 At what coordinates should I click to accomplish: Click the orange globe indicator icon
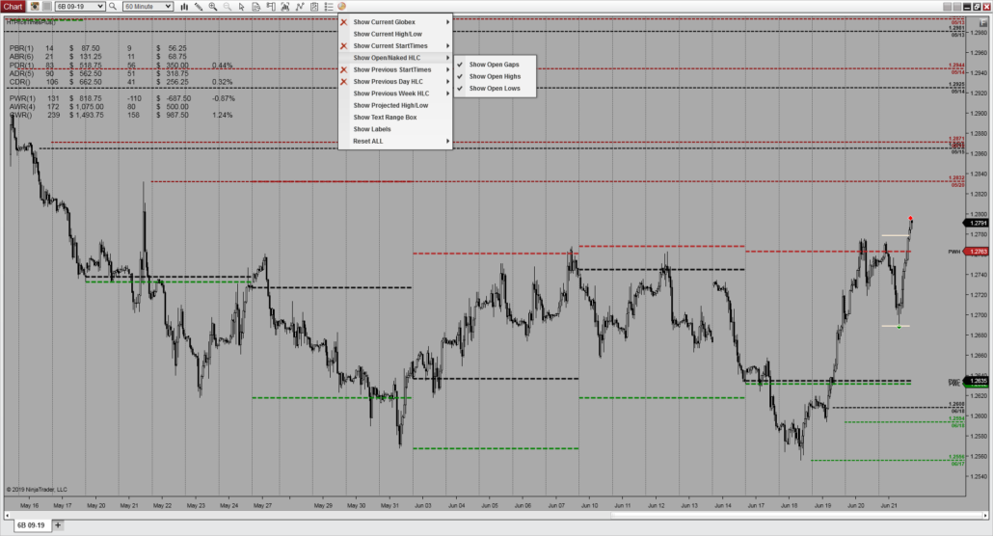341,6
